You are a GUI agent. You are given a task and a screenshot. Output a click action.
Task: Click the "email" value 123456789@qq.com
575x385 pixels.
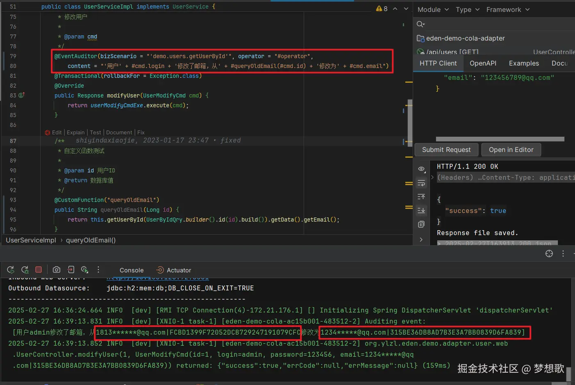[517, 77]
